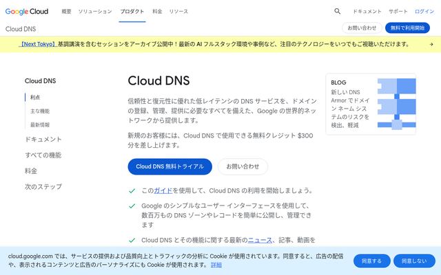The height and width of the screenshot is (275, 441).
Task: Open the 料金 item in the top navigation
Action: click(x=157, y=12)
